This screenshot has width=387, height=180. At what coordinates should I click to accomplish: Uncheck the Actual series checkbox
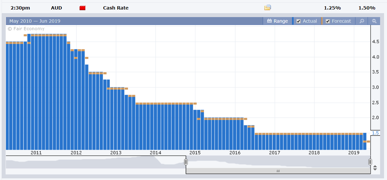pos(299,21)
